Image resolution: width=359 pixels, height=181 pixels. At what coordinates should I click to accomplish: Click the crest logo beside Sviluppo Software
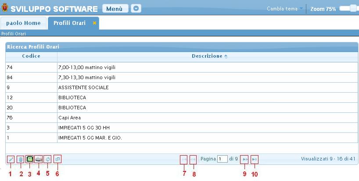point(4,9)
